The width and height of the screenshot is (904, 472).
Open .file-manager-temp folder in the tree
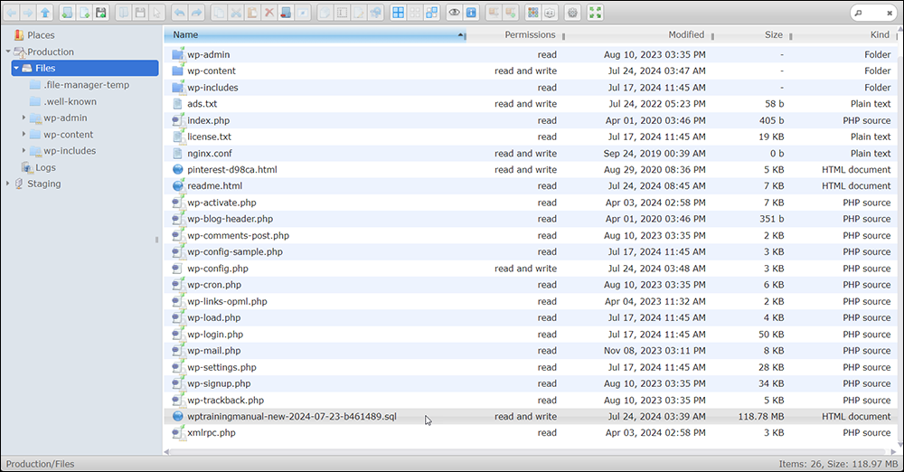pos(87,85)
